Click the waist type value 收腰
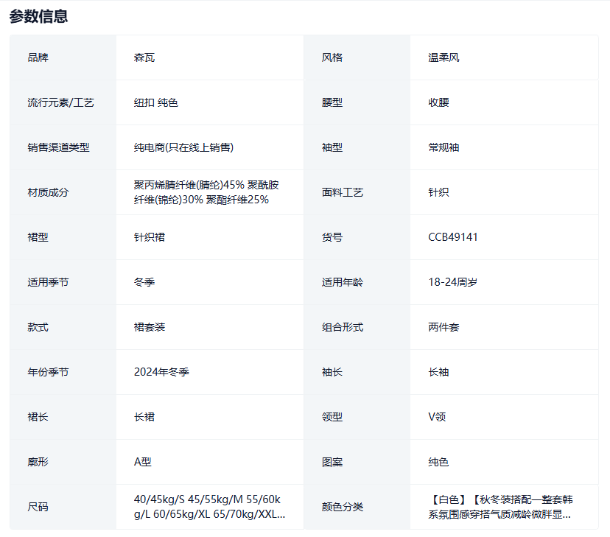 [438, 102]
